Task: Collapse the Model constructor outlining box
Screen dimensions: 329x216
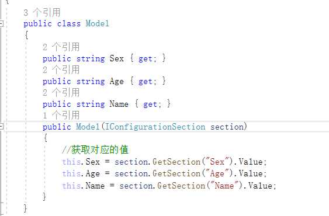Action: pos(1,127)
